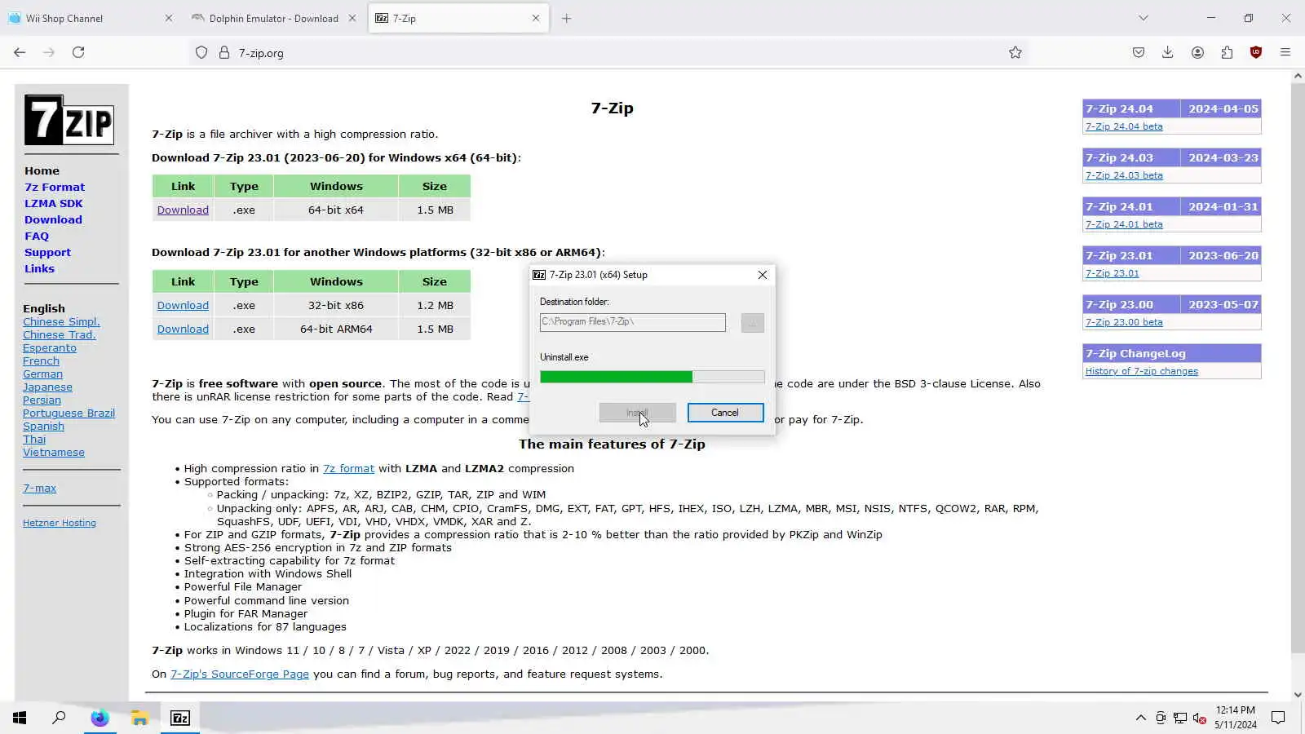Switch to the Dolphin Emulator tab
Image resolution: width=1305 pixels, height=734 pixels.
(274, 18)
